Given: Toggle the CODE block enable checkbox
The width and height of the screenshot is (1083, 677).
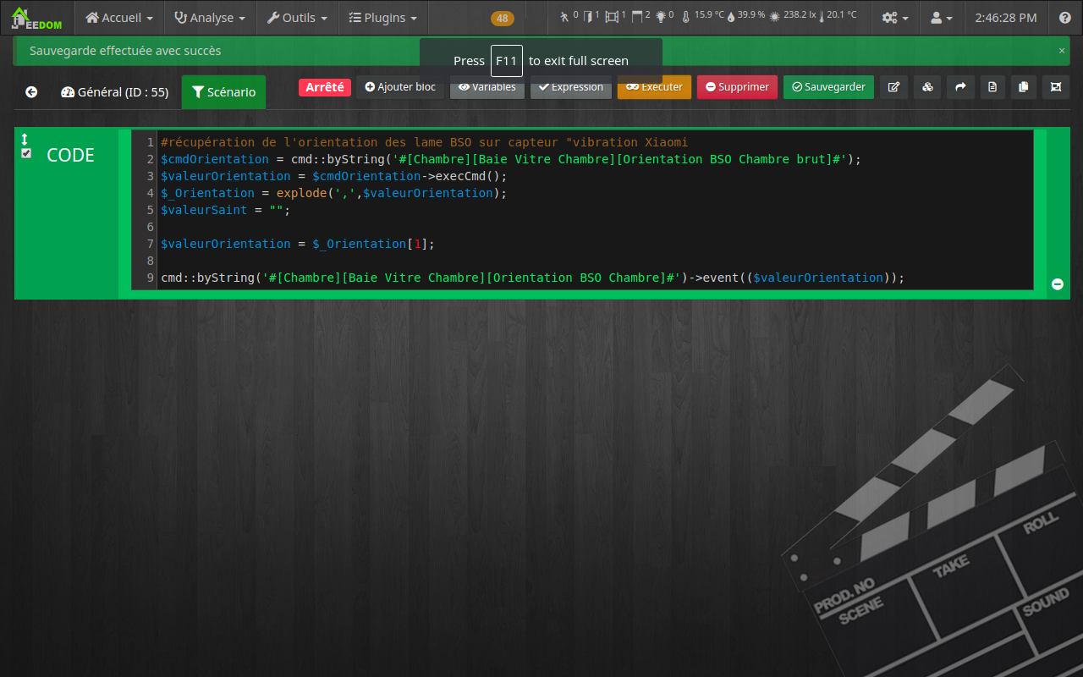Looking at the screenshot, I should (26, 153).
